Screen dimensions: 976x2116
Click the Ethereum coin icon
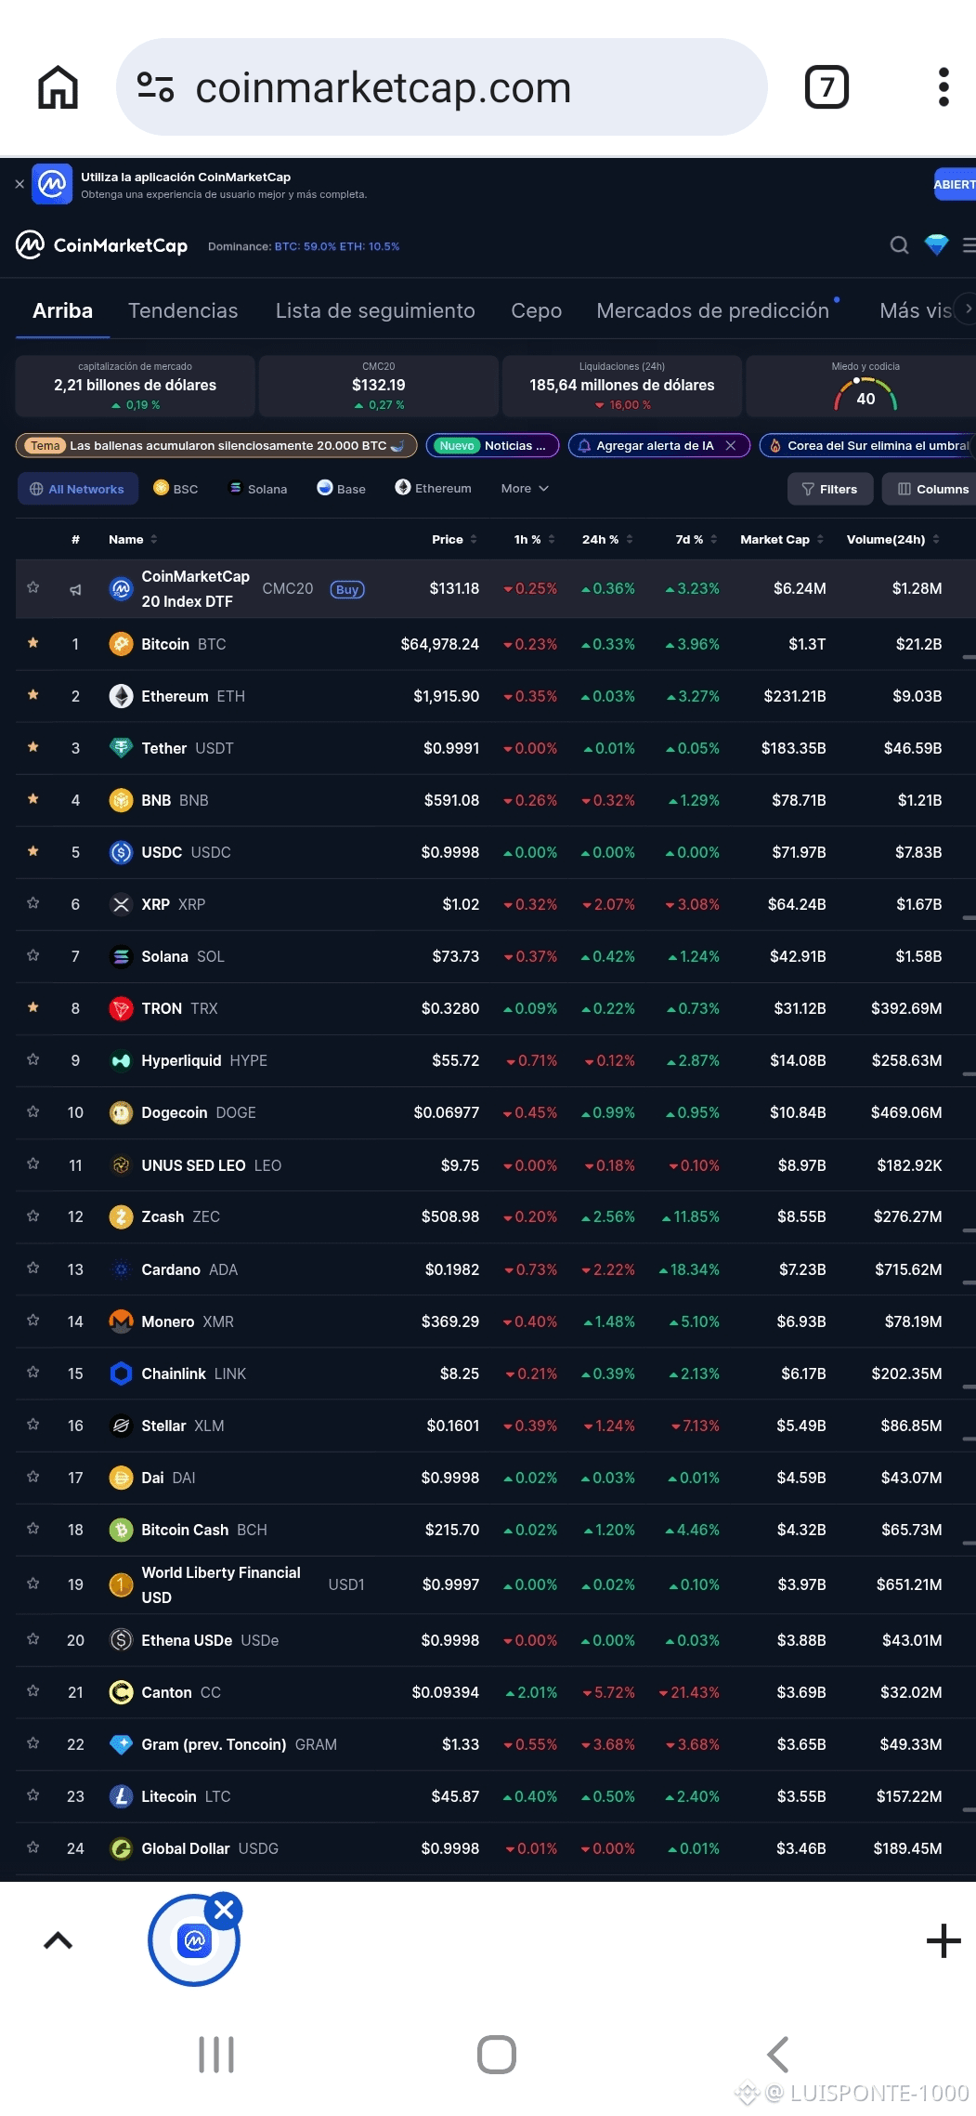coord(121,696)
